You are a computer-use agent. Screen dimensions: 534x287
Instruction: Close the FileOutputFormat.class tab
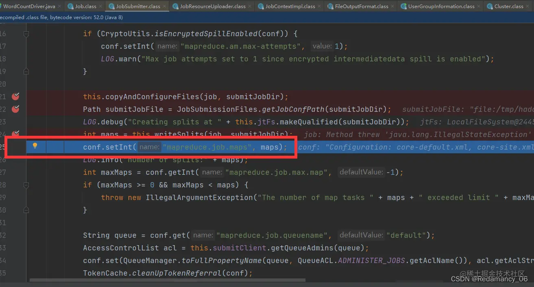coord(392,7)
